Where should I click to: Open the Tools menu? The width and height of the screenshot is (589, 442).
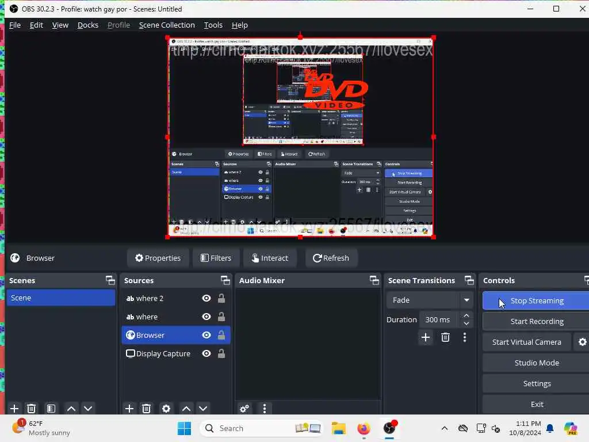[x=213, y=25]
